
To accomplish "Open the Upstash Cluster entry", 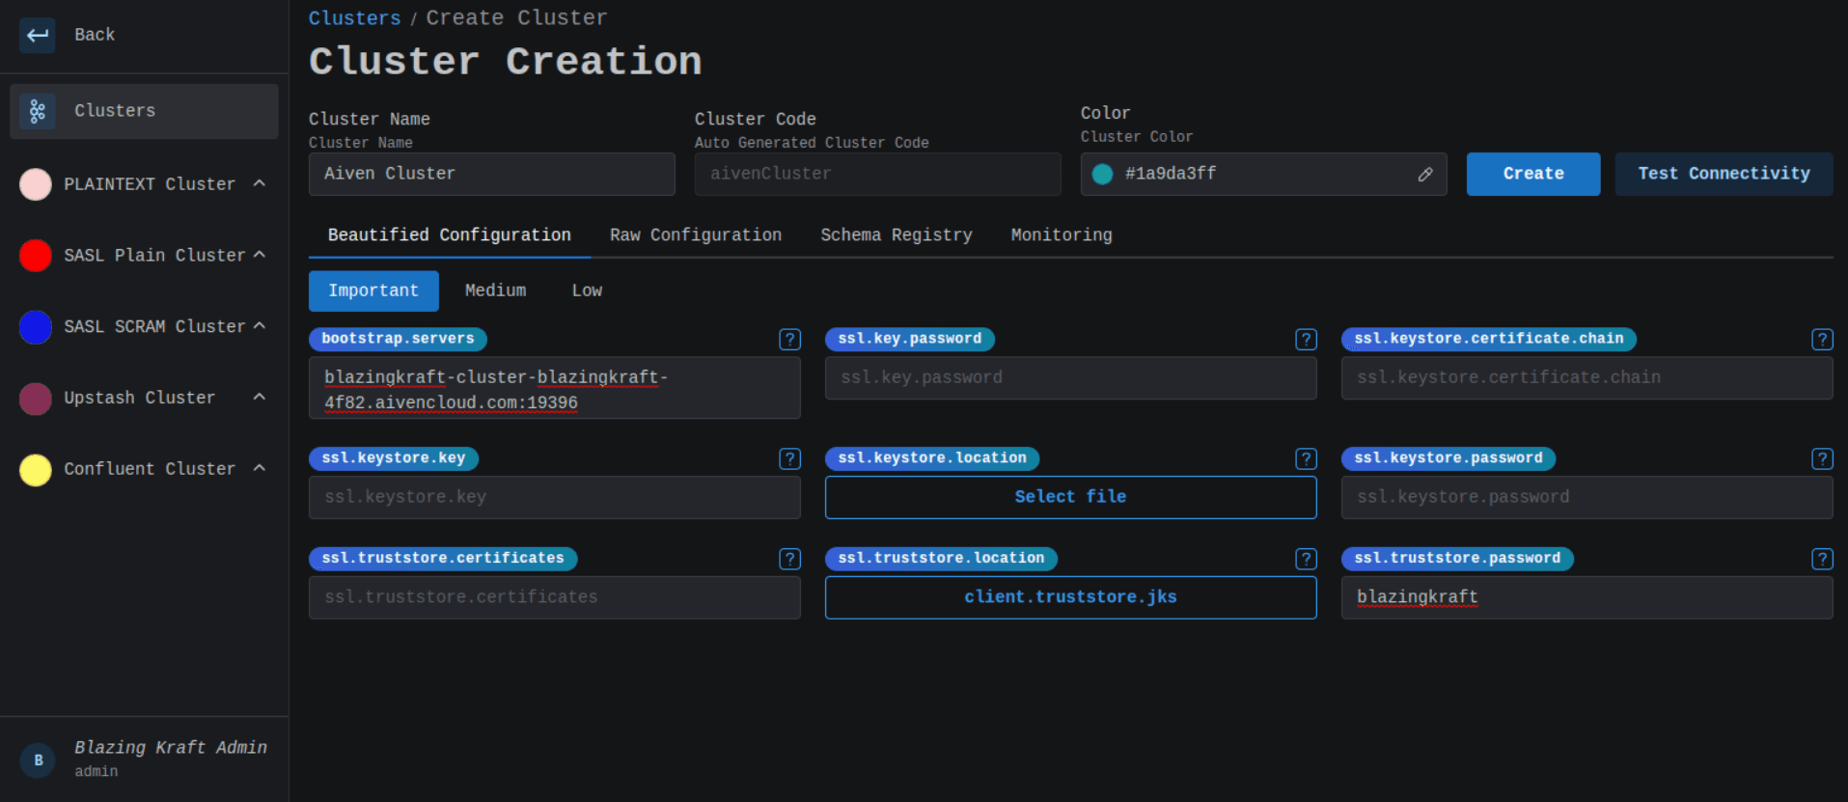I will [x=144, y=398].
